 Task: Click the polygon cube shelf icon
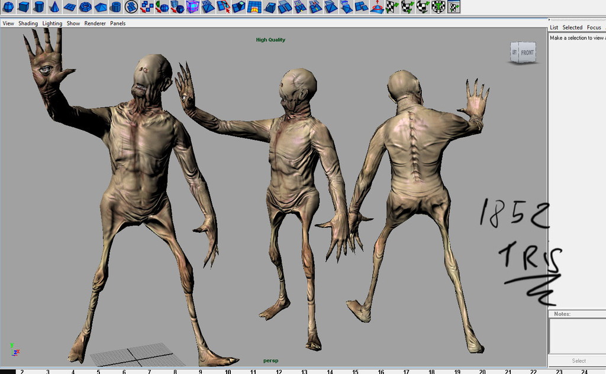pyautogui.click(x=24, y=7)
